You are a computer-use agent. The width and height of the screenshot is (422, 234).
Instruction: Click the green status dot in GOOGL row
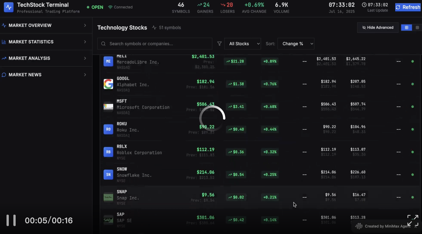point(413,84)
